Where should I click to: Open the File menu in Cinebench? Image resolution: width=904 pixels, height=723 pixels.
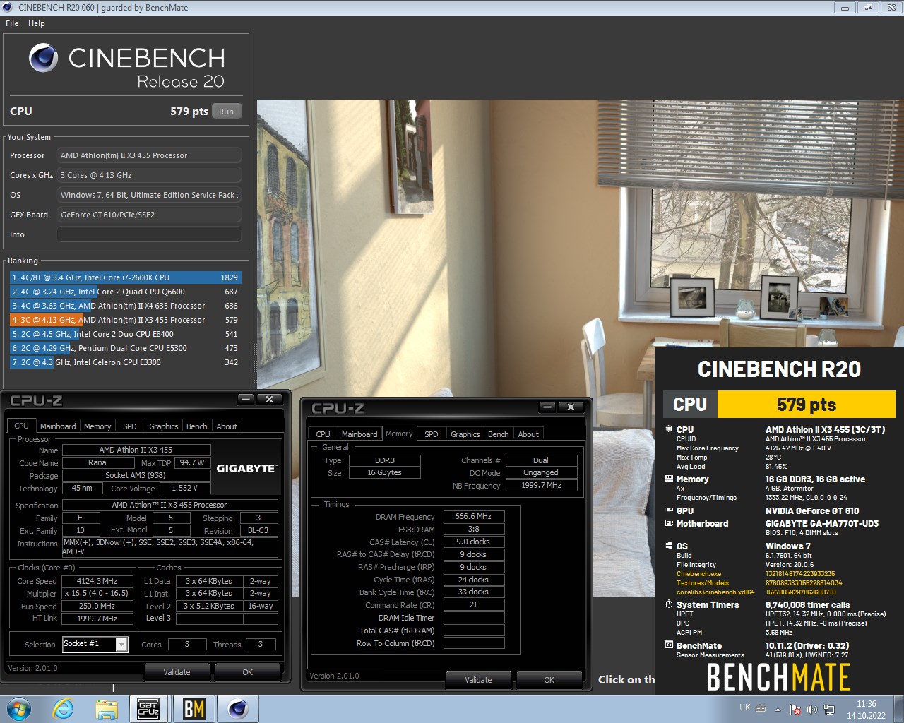coord(12,23)
